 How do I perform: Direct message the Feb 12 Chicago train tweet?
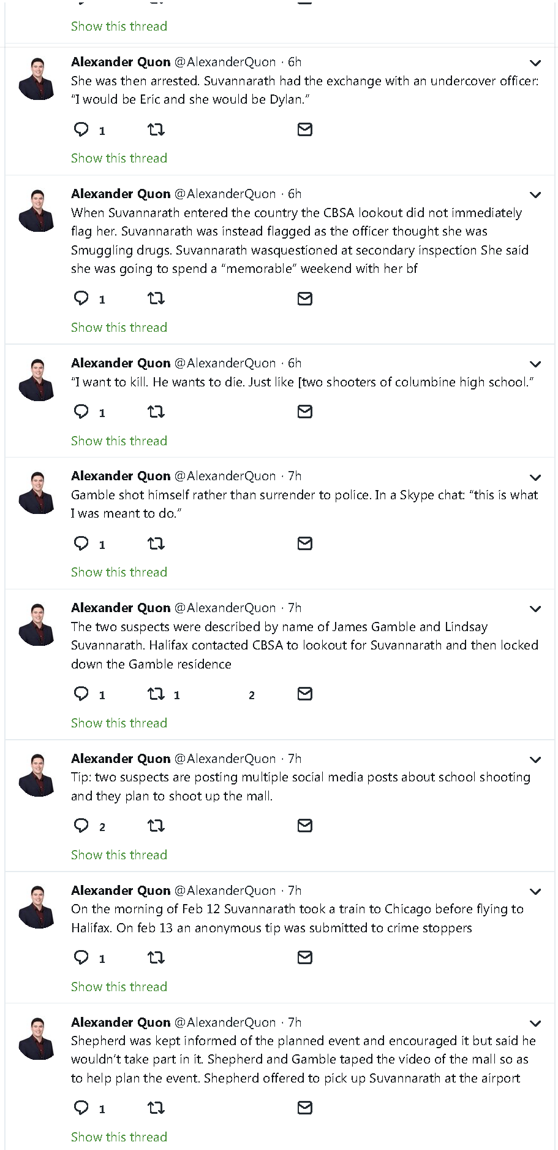304,957
